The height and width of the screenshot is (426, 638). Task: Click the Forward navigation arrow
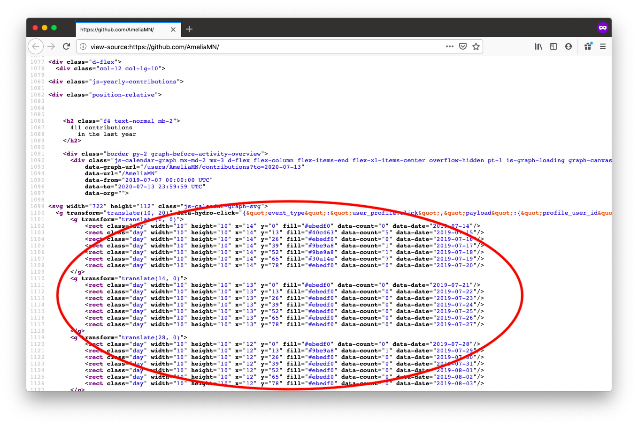click(x=52, y=46)
